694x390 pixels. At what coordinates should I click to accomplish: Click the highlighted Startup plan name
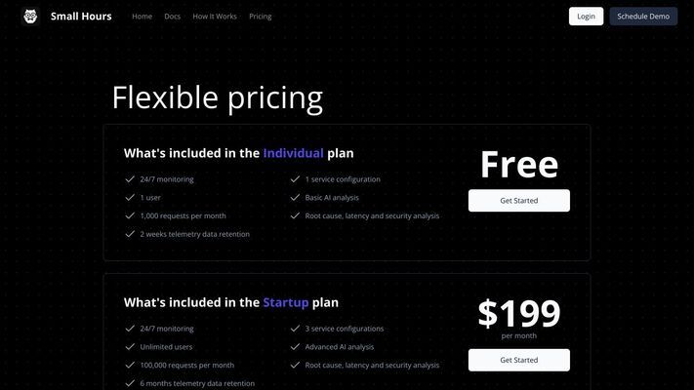coord(285,302)
